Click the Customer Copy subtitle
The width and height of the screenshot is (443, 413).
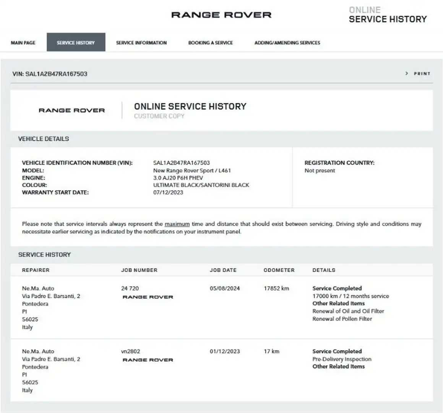pos(159,116)
